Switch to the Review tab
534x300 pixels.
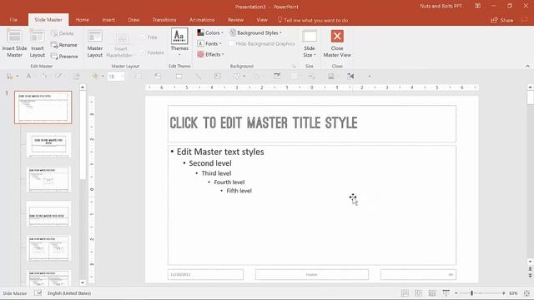click(235, 20)
